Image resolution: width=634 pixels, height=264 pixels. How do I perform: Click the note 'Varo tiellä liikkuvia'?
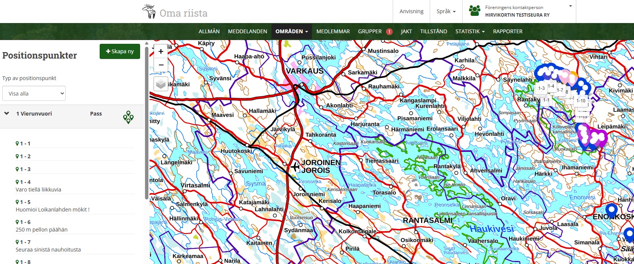39,190
